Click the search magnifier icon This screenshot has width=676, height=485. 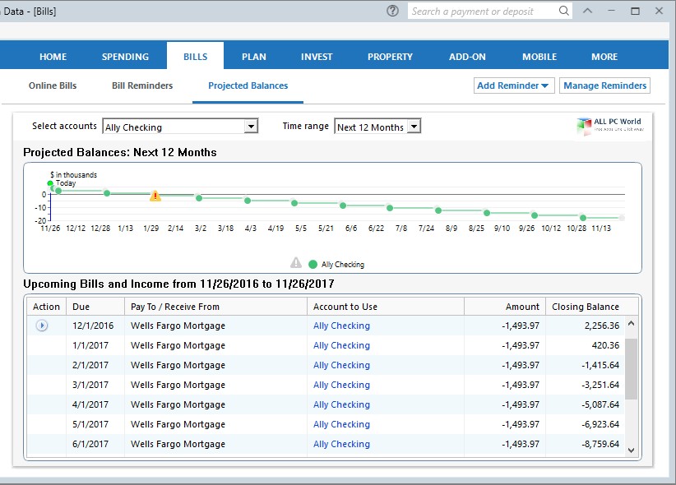coord(564,11)
